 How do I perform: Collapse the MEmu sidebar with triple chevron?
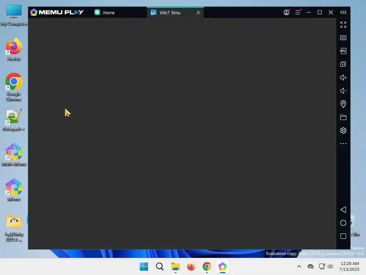[x=343, y=12]
